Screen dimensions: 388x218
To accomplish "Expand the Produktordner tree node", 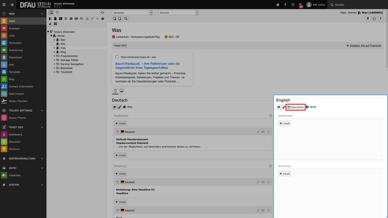I will click(55, 56).
